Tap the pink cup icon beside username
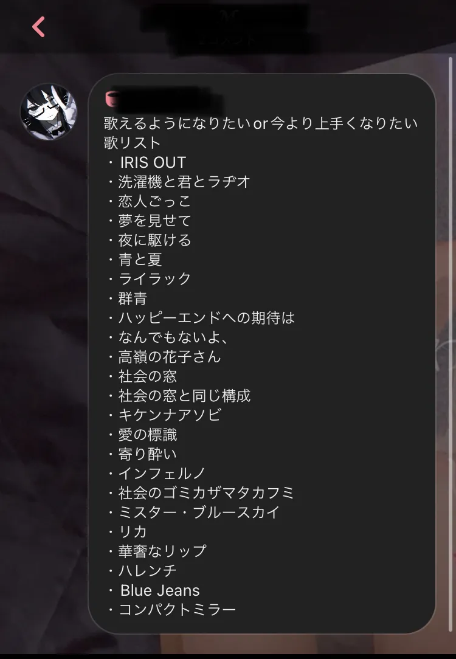Image resolution: width=456 pixels, height=659 pixels. pos(112,99)
